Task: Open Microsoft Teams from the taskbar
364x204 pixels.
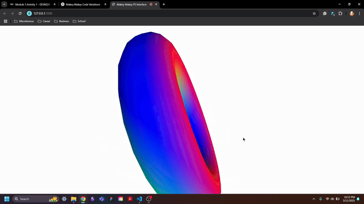Action: pyautogui.click(x=101, y=199)
